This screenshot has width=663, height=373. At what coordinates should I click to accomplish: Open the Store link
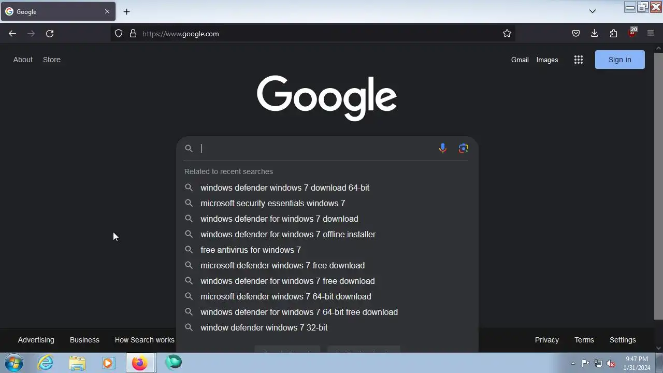point(52,60)
